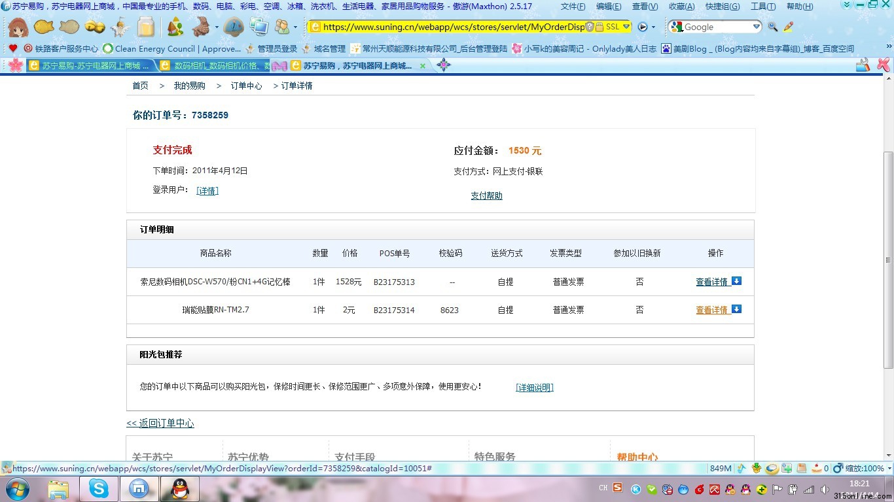This screenshot has height=502, width=894.
Task: Open the 帮助(H) menu
Action: coord(799,7)
